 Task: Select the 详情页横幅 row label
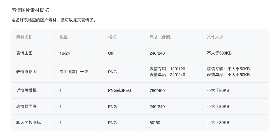click(26, 90)
